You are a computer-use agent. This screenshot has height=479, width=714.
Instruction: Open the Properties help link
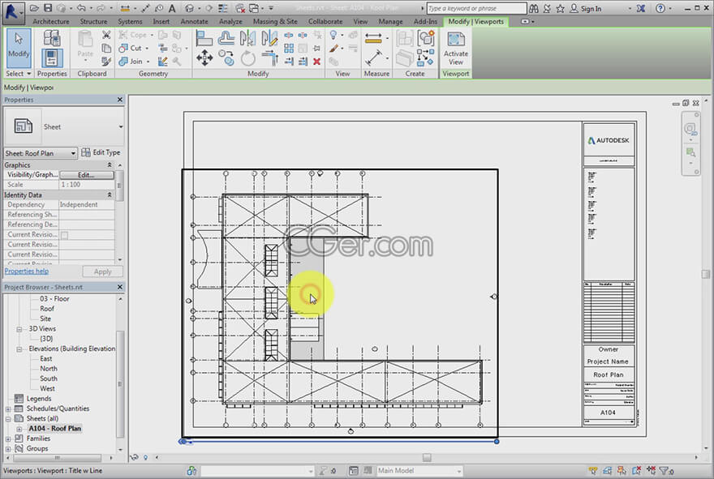click(x=27, y=272)
